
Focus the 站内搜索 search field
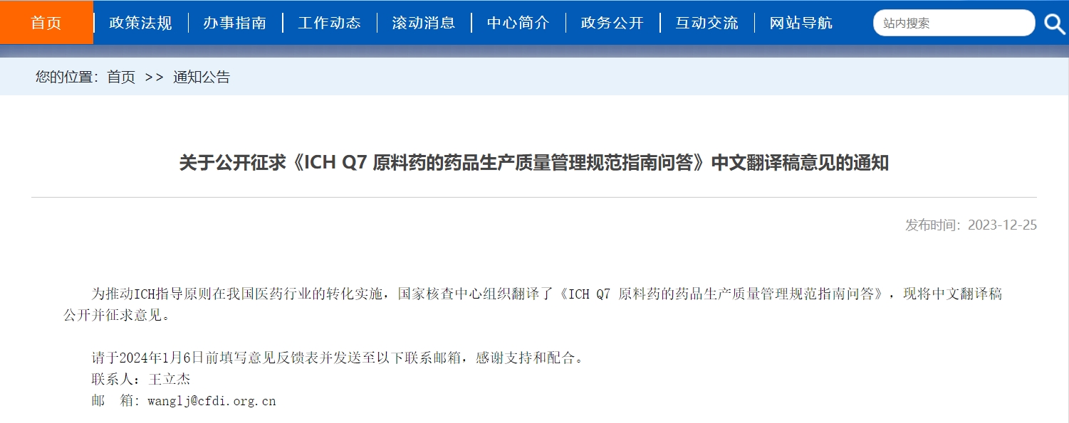coord(954,23)
